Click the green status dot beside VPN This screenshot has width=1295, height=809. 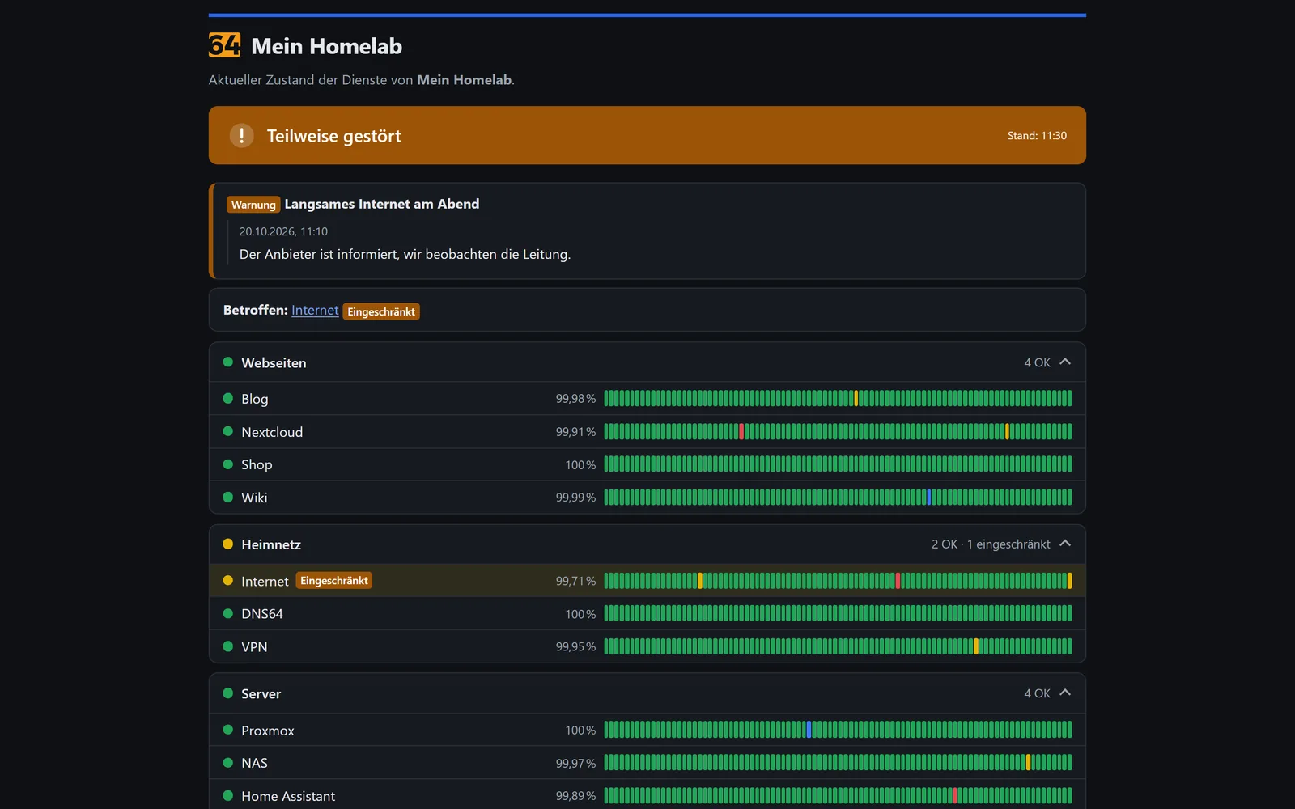point(228,646)
